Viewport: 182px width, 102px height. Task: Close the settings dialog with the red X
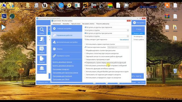pos(129,21)
